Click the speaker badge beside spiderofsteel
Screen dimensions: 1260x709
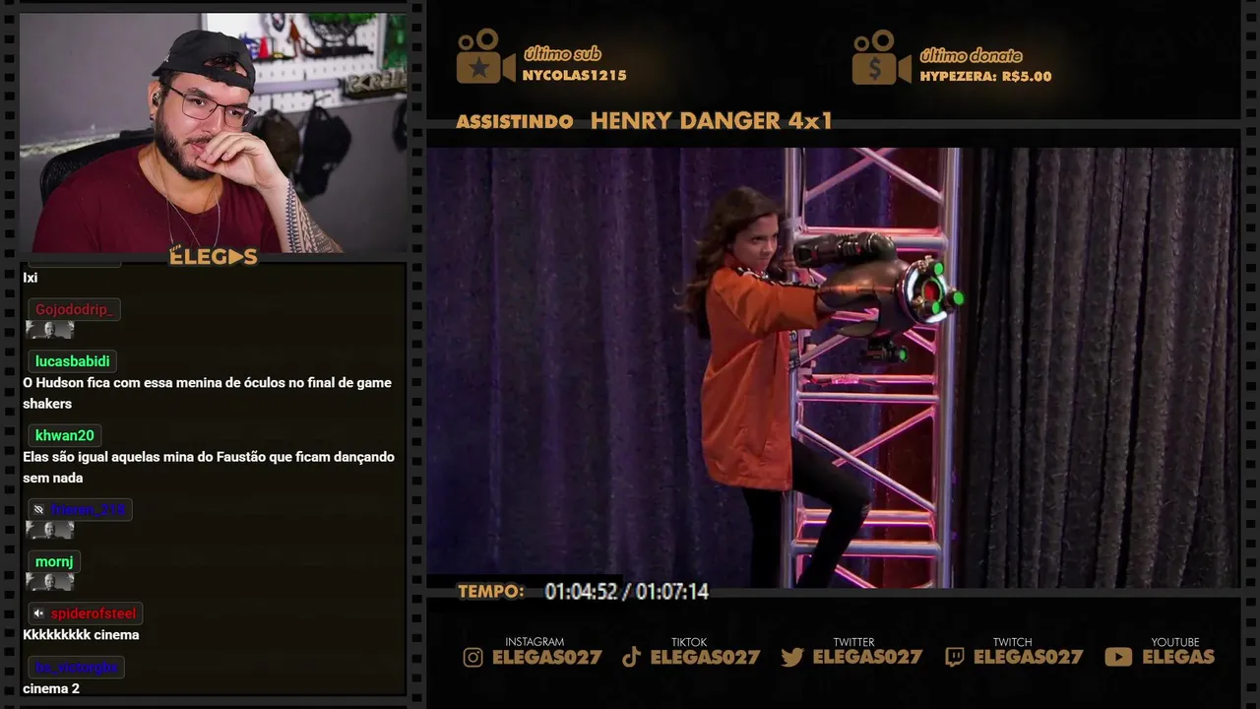(38, 613)
